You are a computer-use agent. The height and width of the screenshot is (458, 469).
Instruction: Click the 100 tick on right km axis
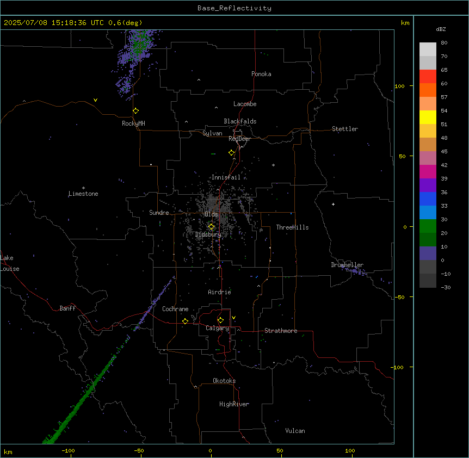coord(399,86)
